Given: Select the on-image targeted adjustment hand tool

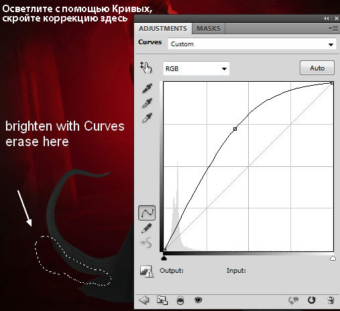Looking at the screenshot, I should coord(146,68).
